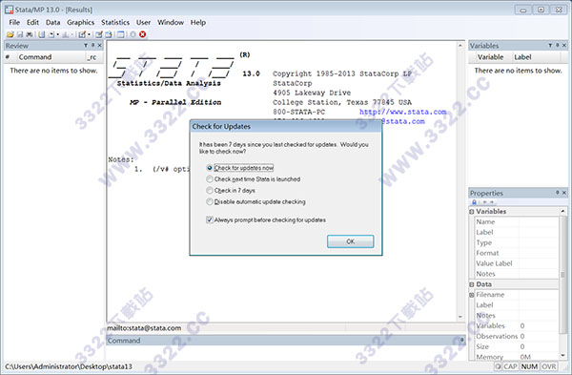Viewport: 572px width, 375px height.
Task: Click the Save toolbar icon
Action: 20,34
